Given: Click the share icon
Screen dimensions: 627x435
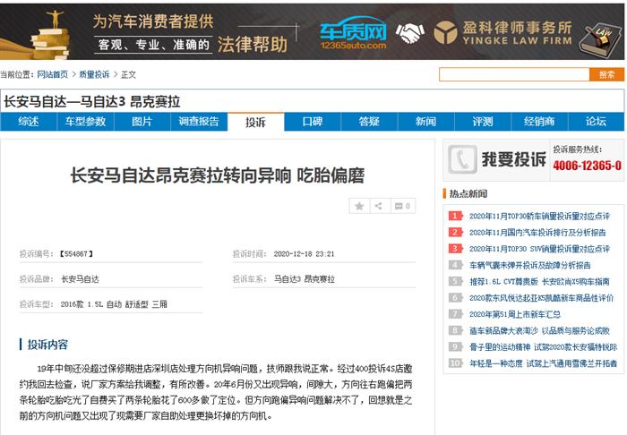Looking at the screenshot, I should (x=379, y=206).
